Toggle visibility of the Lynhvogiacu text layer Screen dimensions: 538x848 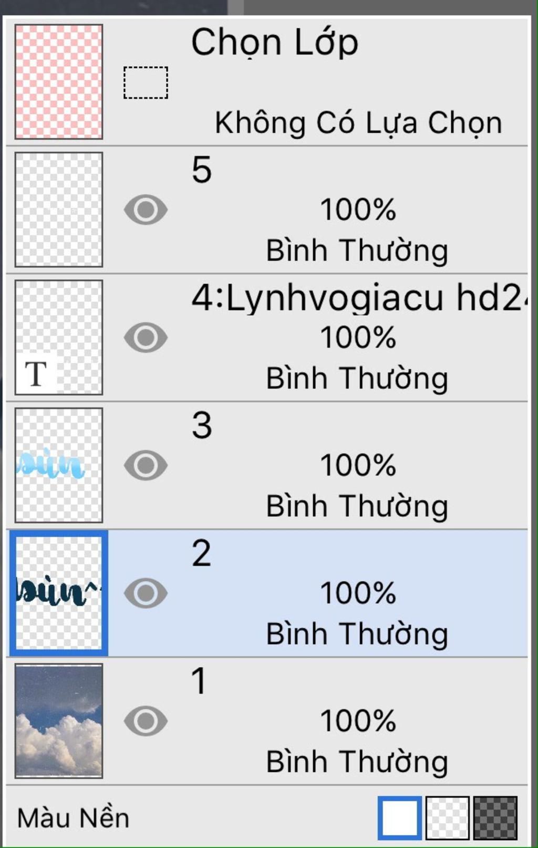click(146, 337)
